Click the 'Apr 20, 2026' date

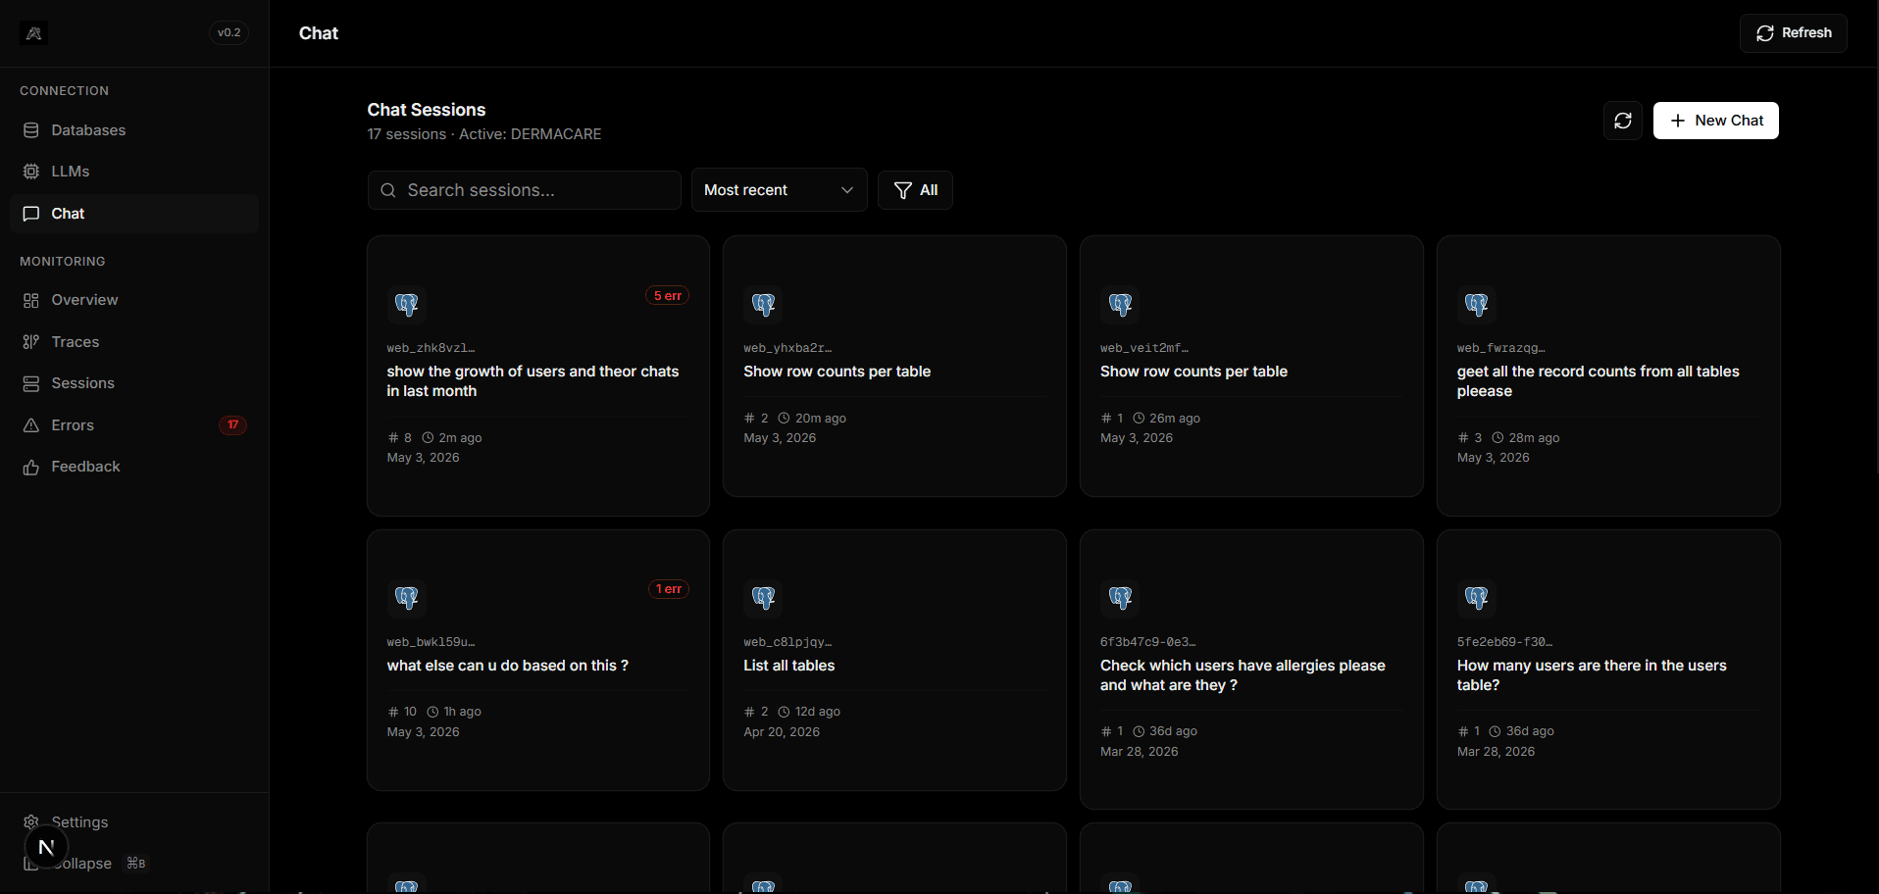coord(782,732)
